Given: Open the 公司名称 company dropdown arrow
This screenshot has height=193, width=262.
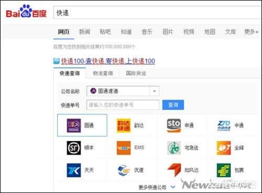Looking at the screenshot, I should point(154,91).
